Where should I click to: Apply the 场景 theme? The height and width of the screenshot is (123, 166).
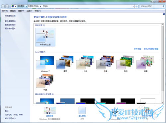pyautogui.click(x=145, y=64)
